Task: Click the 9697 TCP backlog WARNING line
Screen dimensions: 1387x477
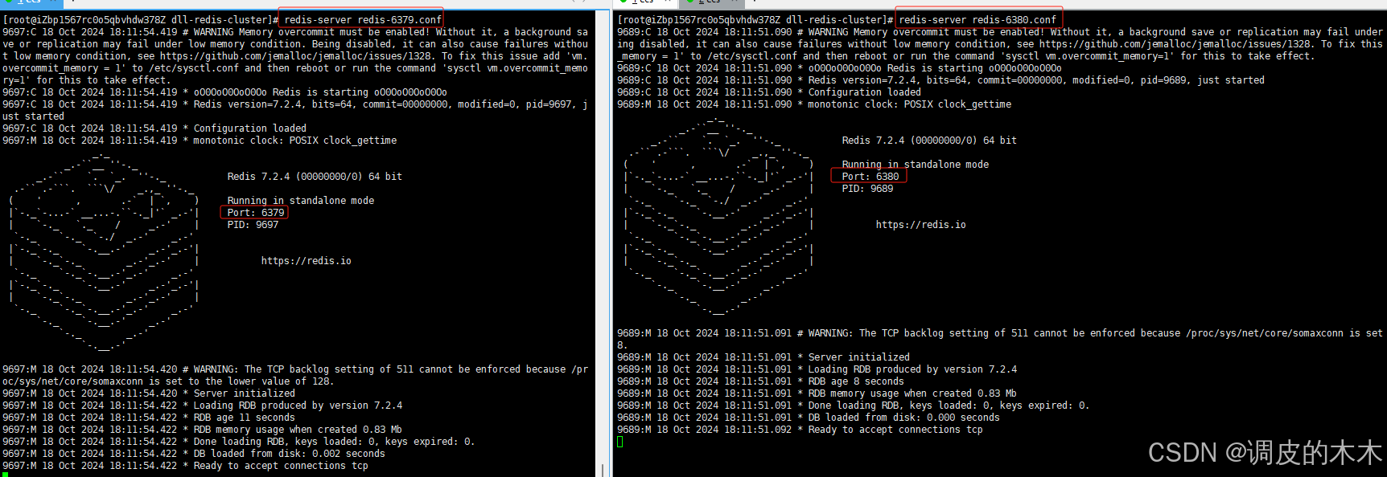Action: [x=295, y=375]
